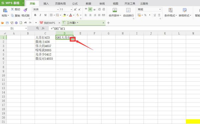Click the clear formatting eraser icon

coord(78,15)
